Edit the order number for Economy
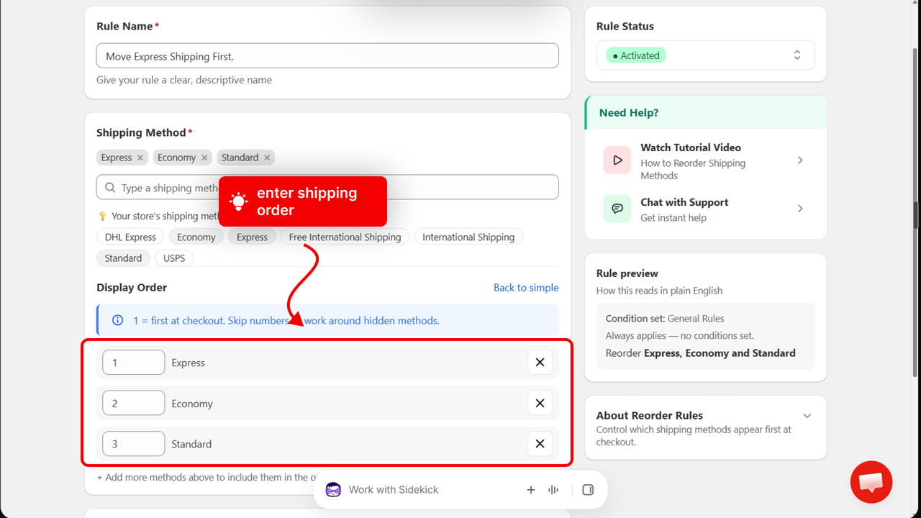921x518 pixels. (134, 404)
